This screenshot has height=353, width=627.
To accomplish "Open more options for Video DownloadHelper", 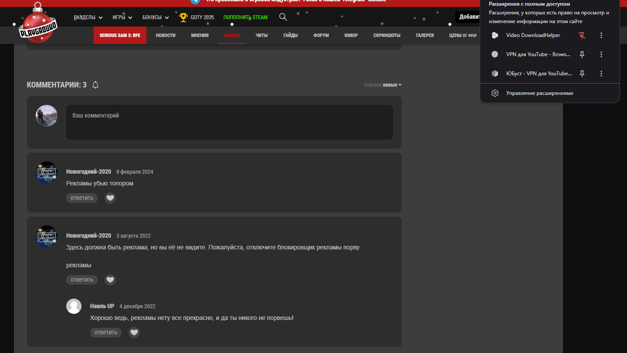I will tap(601, 35).
